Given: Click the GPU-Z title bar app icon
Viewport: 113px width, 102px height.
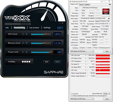Looking at the screenshot, I should point(71,2).
